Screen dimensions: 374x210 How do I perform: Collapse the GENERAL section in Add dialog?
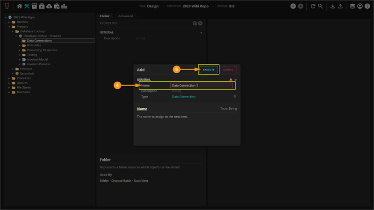235,80
